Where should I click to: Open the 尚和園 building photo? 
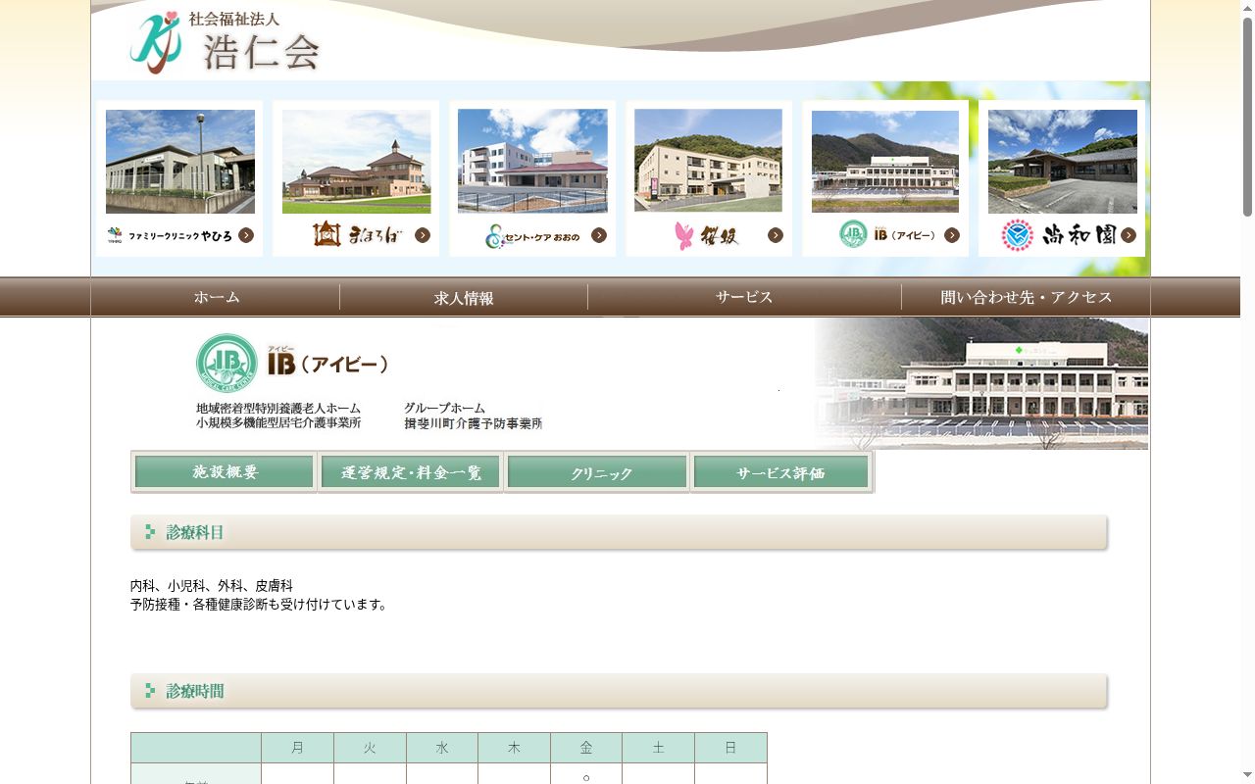[x=1063, y=162]
